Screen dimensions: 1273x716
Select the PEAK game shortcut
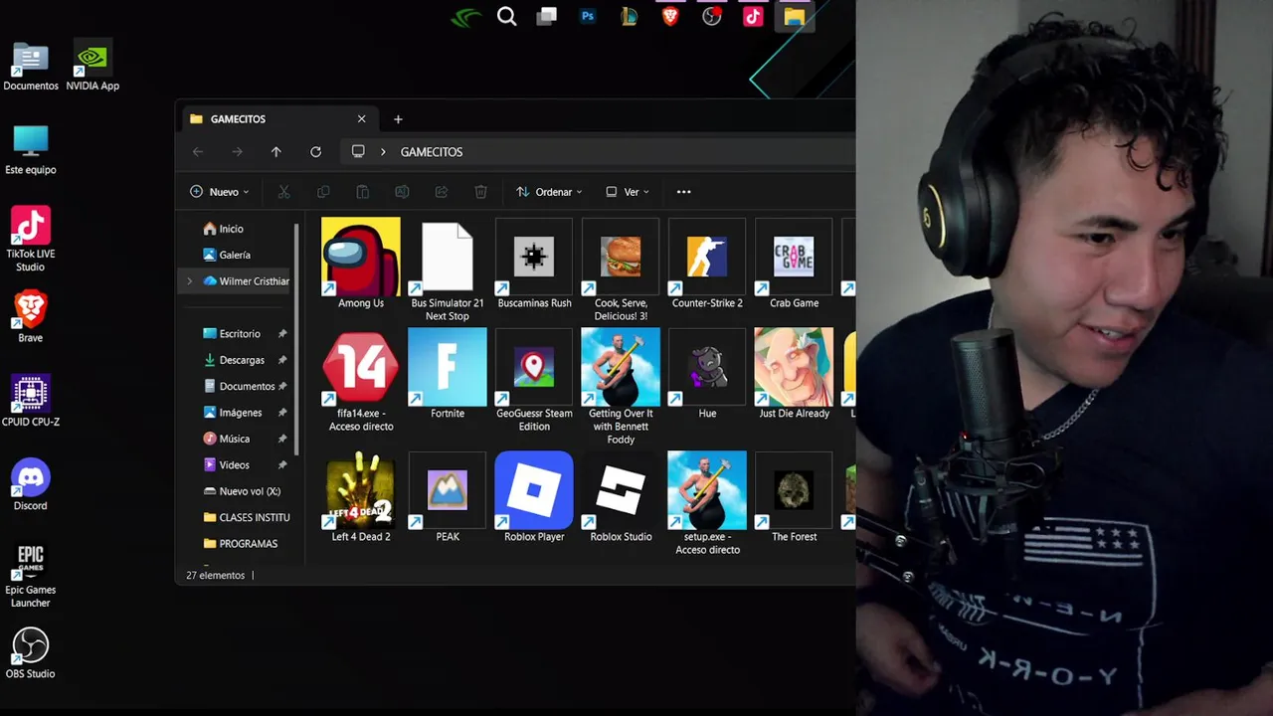point(448,497)
